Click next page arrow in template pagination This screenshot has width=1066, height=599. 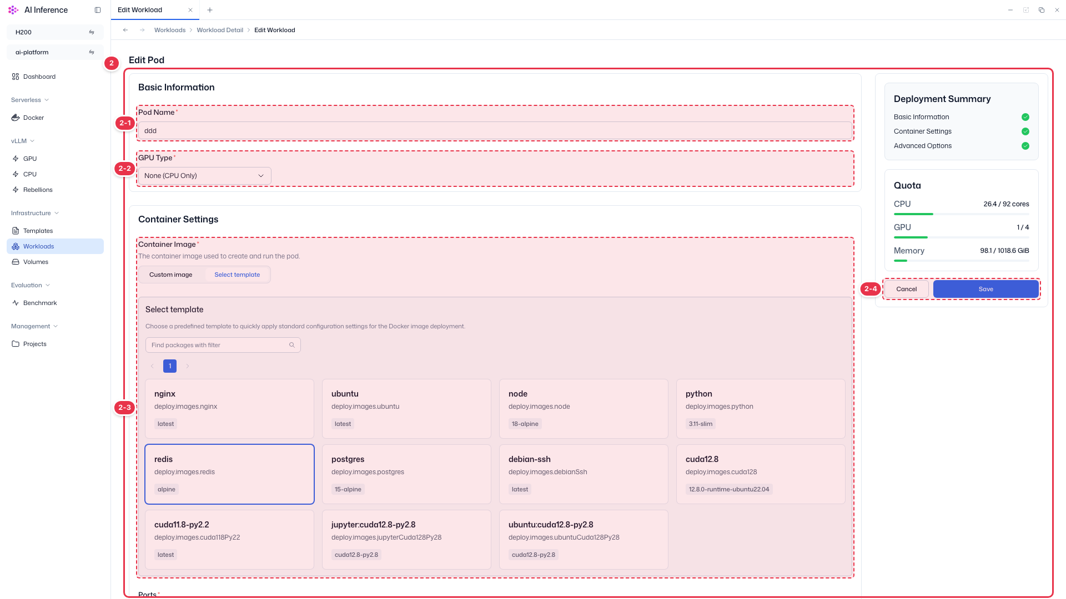188,366
